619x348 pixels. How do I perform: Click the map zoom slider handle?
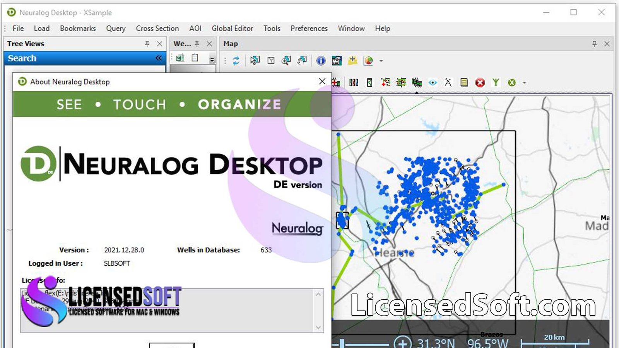[342, 344]
